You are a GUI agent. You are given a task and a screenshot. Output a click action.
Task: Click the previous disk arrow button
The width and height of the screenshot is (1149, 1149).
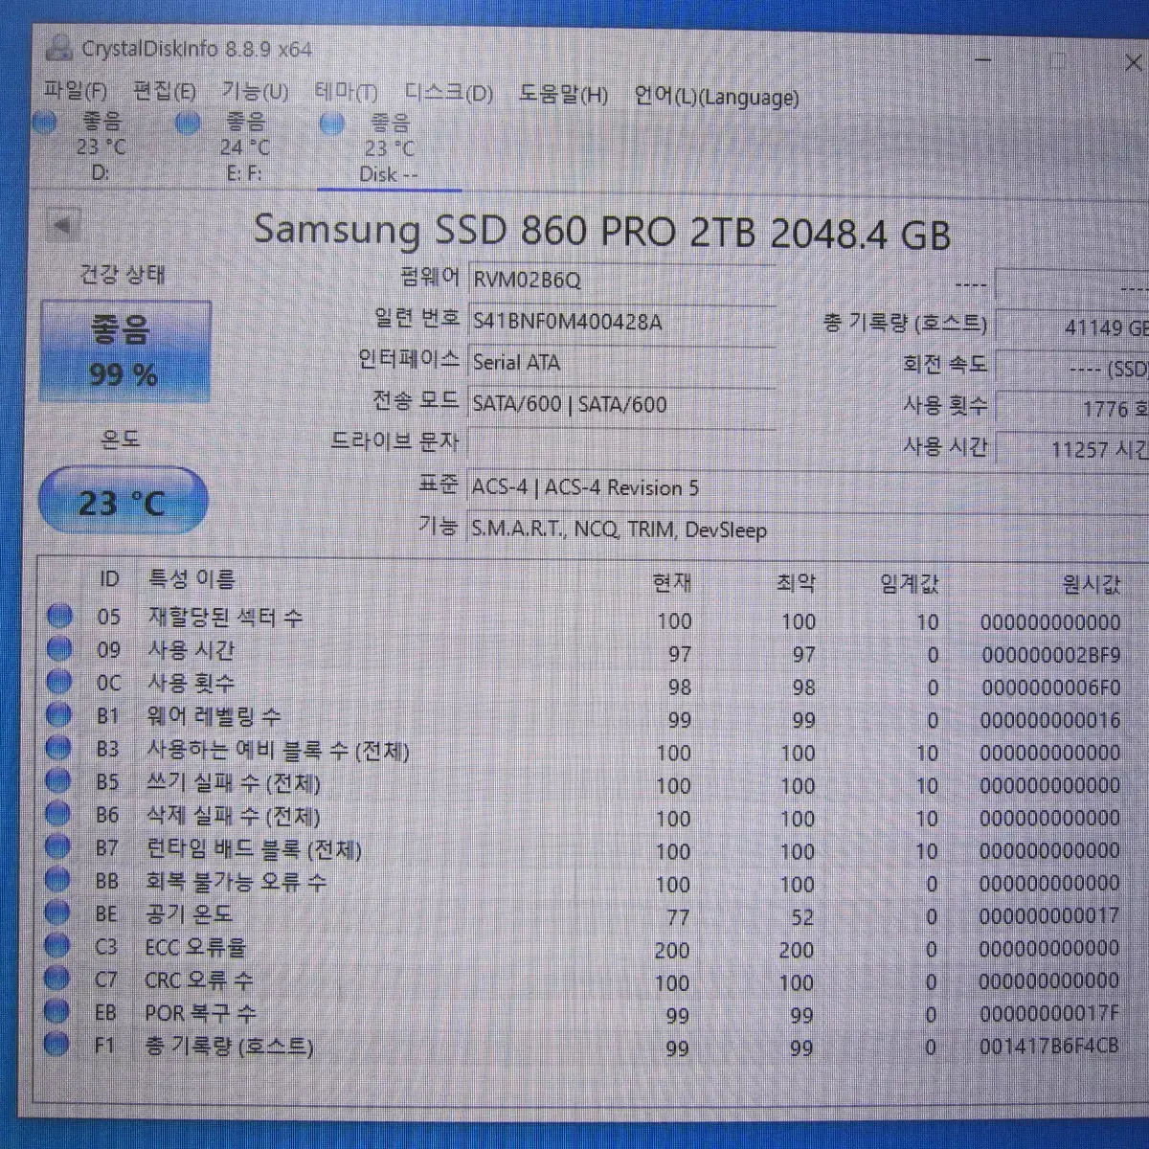pos(62,226)
